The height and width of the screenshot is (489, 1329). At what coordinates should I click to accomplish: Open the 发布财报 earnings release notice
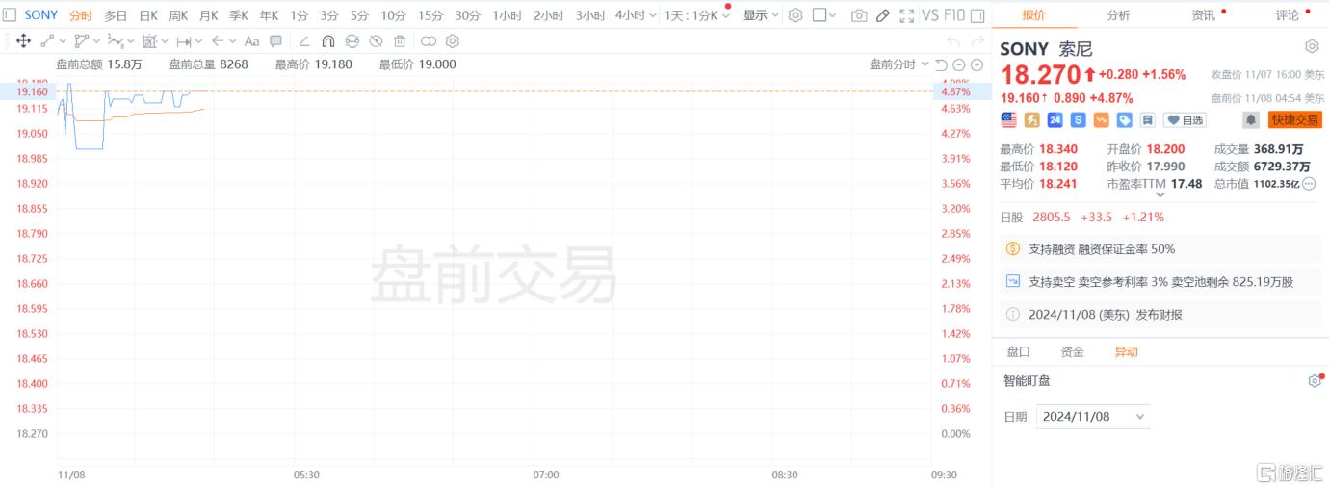point(1159,315)
